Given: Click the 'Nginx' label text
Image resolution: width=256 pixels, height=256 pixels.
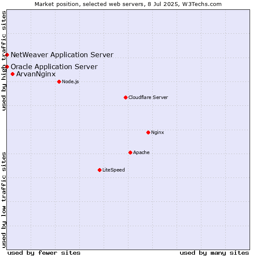Looking at the screenshot, I should (x=157, y=132).
